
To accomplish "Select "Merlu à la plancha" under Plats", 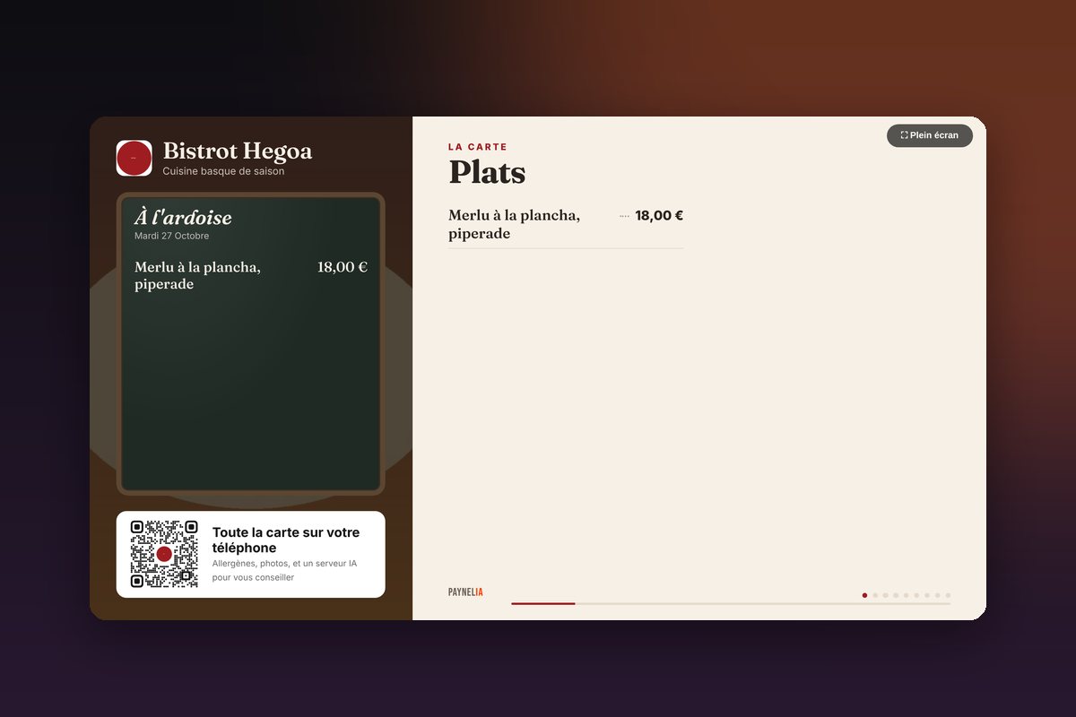I will pyautogui.click(x=514, y=224).
